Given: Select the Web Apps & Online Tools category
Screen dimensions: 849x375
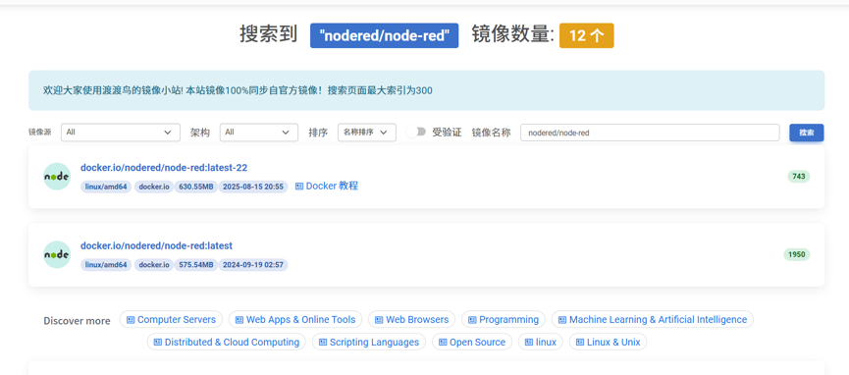Looking at the screenshot, I should [x=295, y=320].
